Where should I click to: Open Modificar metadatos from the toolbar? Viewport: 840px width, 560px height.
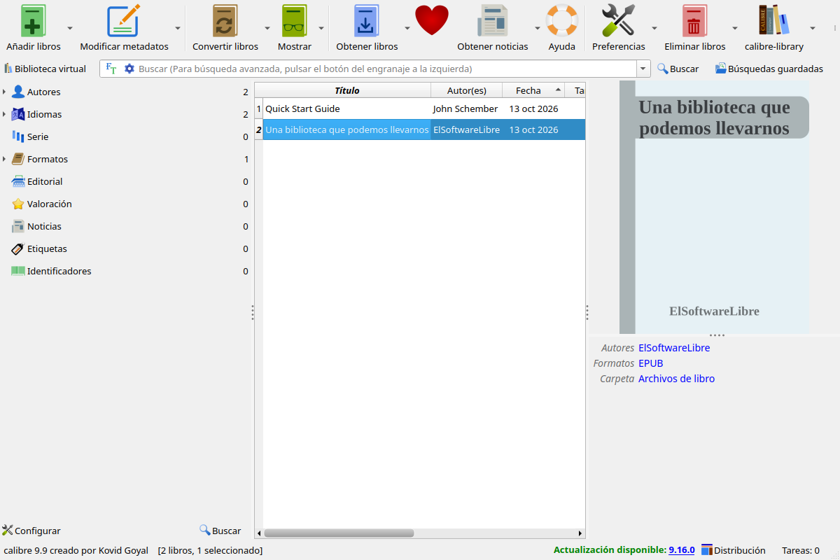[124, 21]
